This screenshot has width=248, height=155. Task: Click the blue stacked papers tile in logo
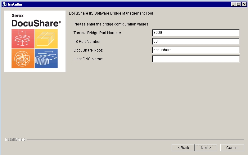pos(46,59)
